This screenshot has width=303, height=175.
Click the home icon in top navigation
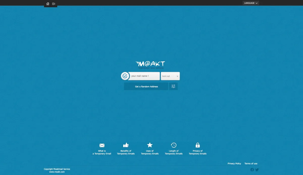click(48, 4)
